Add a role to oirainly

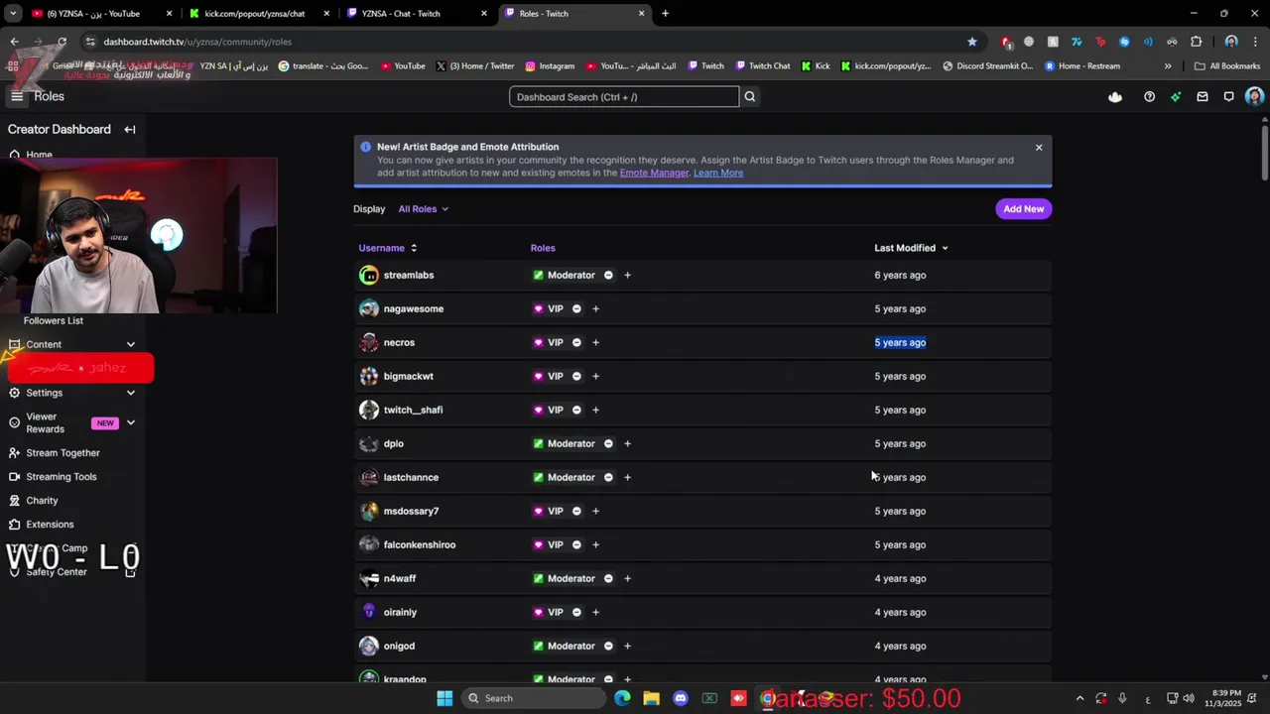point(595,612)
